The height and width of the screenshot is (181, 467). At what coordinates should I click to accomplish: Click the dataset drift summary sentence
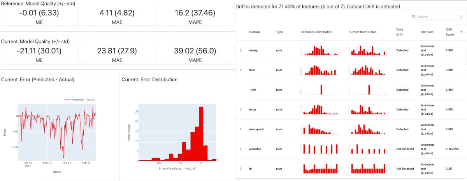318,7
